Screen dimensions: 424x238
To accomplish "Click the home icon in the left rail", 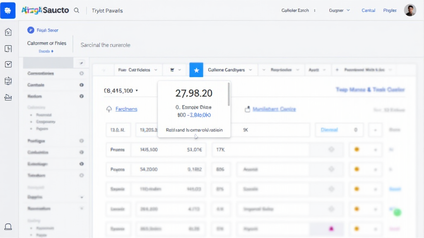I will [x=8, y=31].
